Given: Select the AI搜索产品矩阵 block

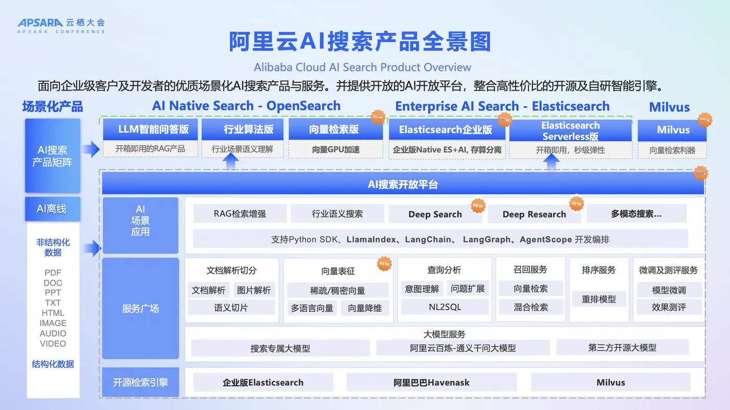Looking at the screenshot, I should (x=53, y=156).
